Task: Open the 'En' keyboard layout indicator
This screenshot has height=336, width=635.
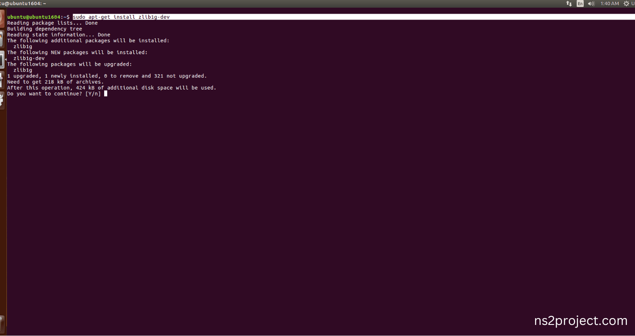Action: [580, 3]
